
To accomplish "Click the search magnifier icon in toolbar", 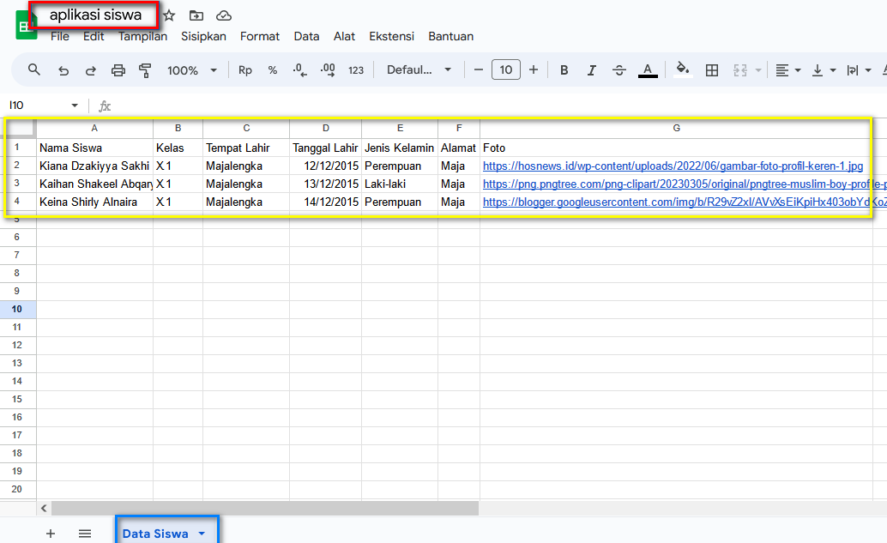I will pos(34,70).
